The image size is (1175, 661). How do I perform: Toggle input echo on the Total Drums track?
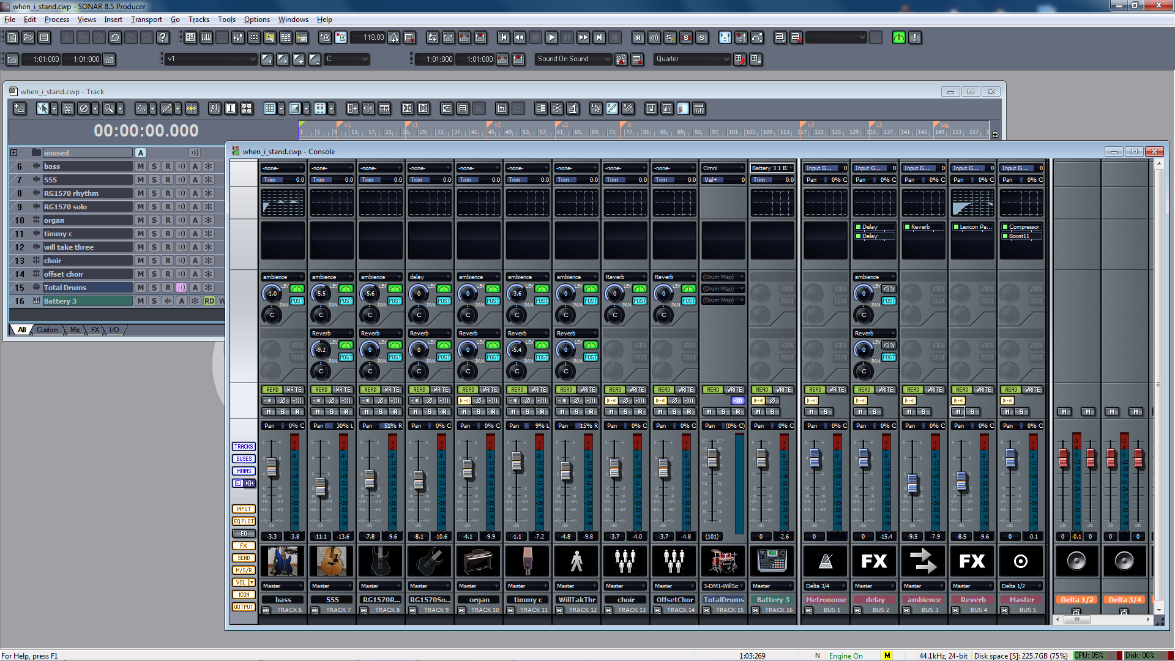[x=181, y=288]
